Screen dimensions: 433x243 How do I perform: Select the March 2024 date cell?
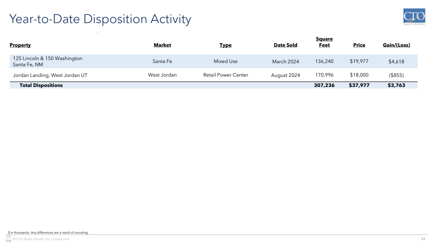click(x=285, y=61)
